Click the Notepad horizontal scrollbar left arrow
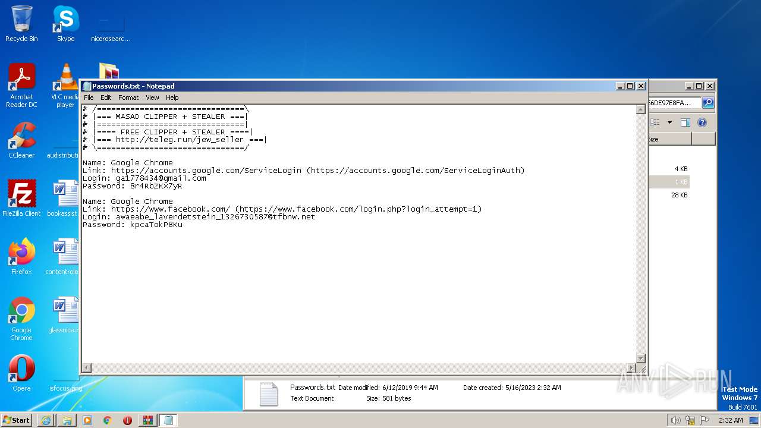 click(x=87, y=368)
